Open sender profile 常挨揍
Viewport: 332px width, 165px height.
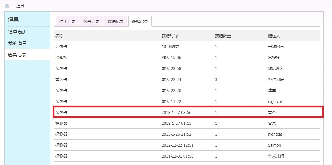pos(274,58)
